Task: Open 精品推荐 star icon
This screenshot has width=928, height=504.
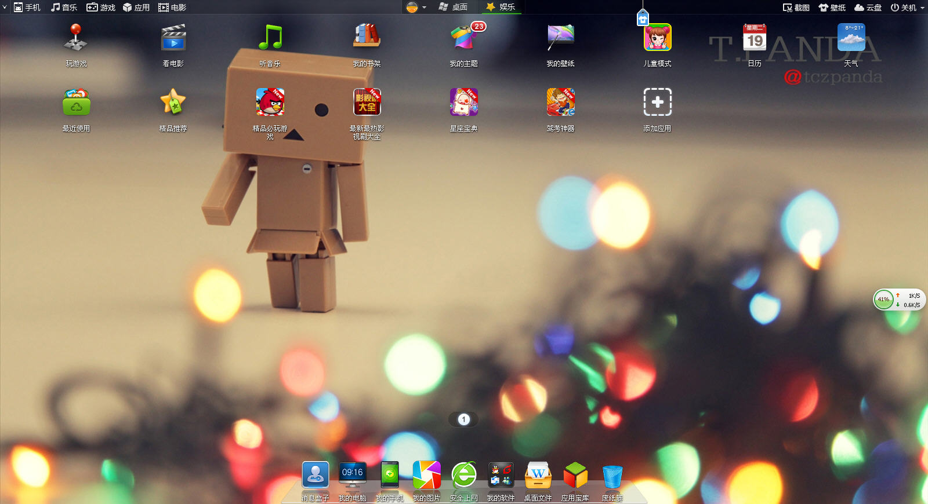Action: (173, 103)
